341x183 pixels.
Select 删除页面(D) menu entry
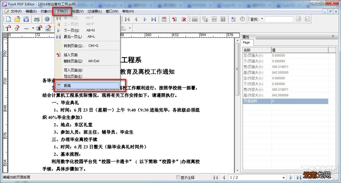pyautogui.click(x=87, y=61)
